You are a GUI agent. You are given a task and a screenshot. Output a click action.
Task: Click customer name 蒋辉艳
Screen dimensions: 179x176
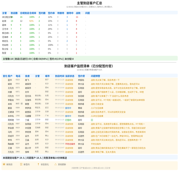click(11, 120)
